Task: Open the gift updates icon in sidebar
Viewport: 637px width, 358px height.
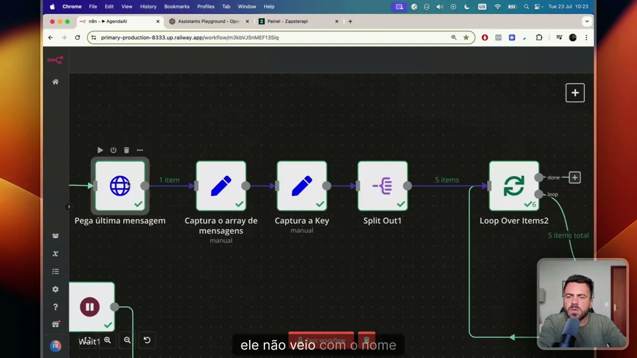Action: click(55, 325)
